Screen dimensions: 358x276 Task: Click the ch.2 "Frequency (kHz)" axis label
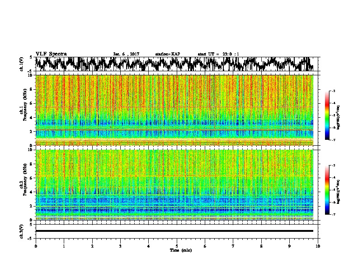25,179
